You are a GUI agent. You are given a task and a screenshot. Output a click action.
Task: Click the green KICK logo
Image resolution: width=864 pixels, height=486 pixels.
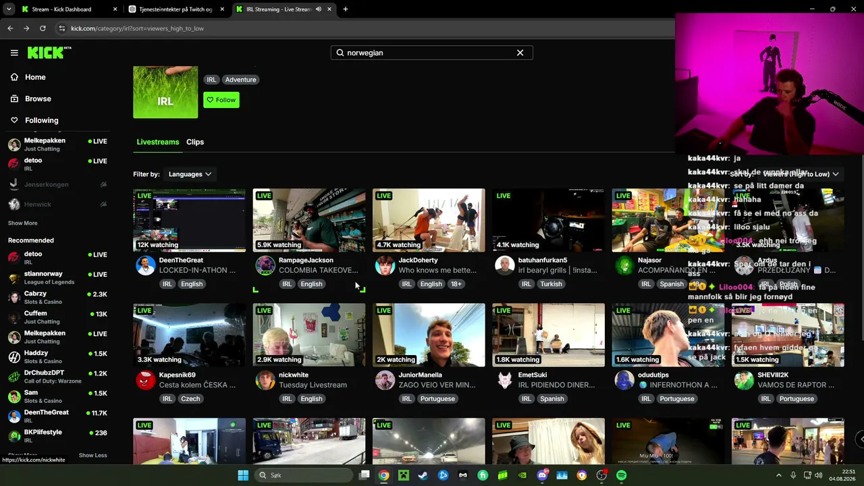(49, 53)
